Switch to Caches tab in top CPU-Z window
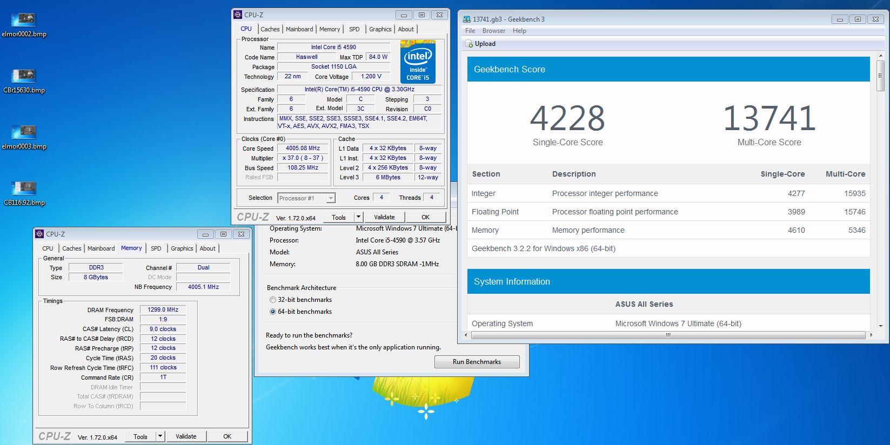890x445 pixels. [x=270, y=29]
